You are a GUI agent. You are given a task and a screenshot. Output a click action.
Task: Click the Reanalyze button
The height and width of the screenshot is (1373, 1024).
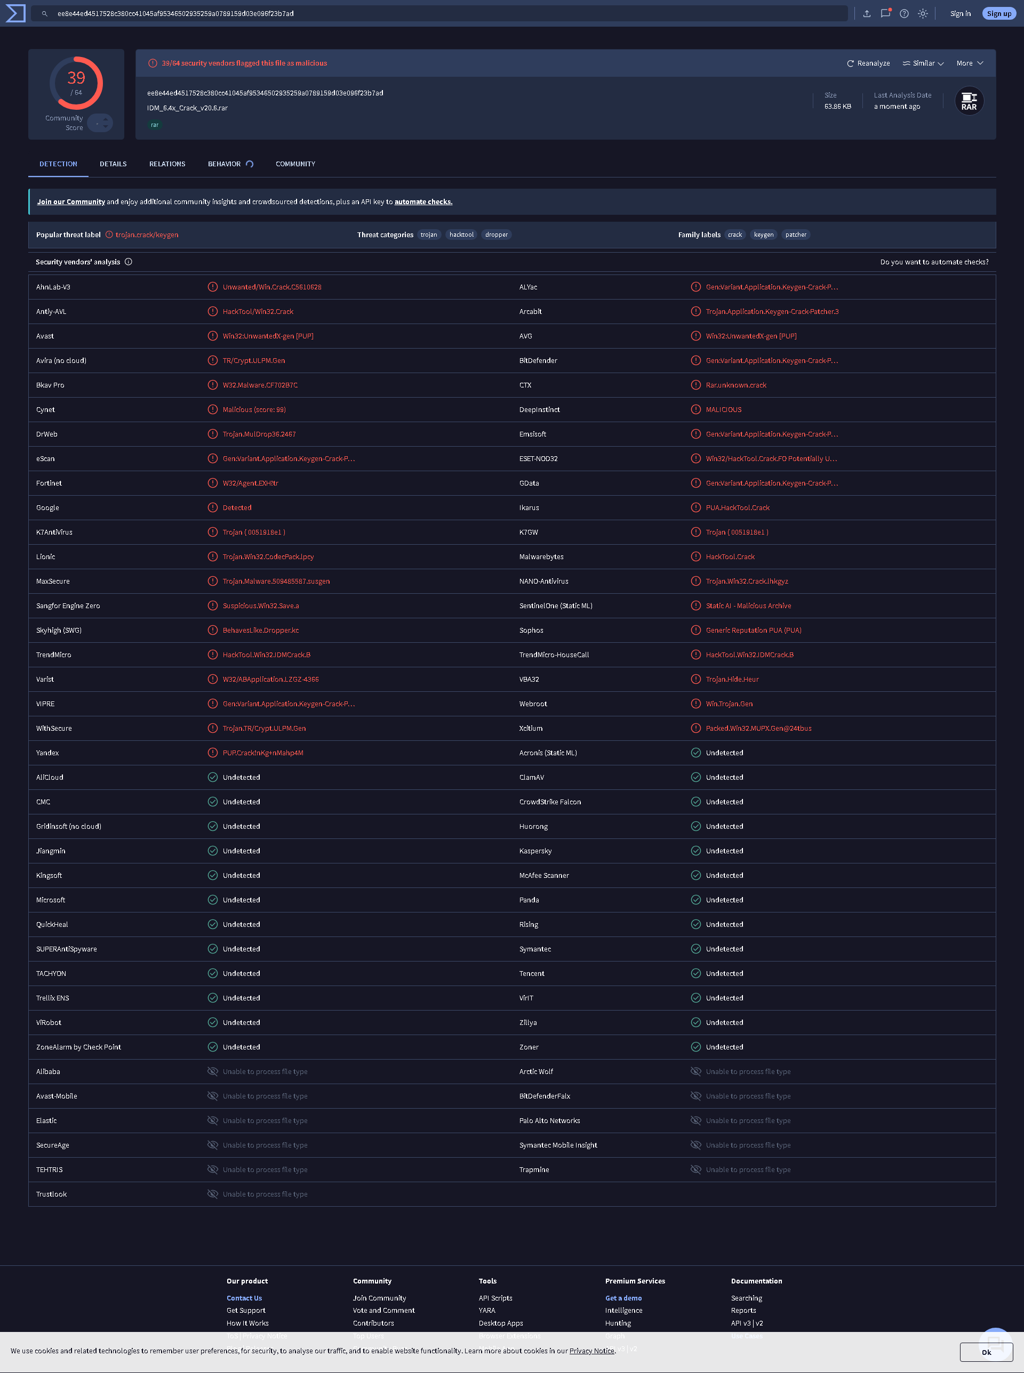click(x=868, y=63)
